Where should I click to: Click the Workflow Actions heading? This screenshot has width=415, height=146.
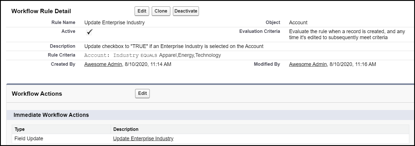(x=37, y=94)
